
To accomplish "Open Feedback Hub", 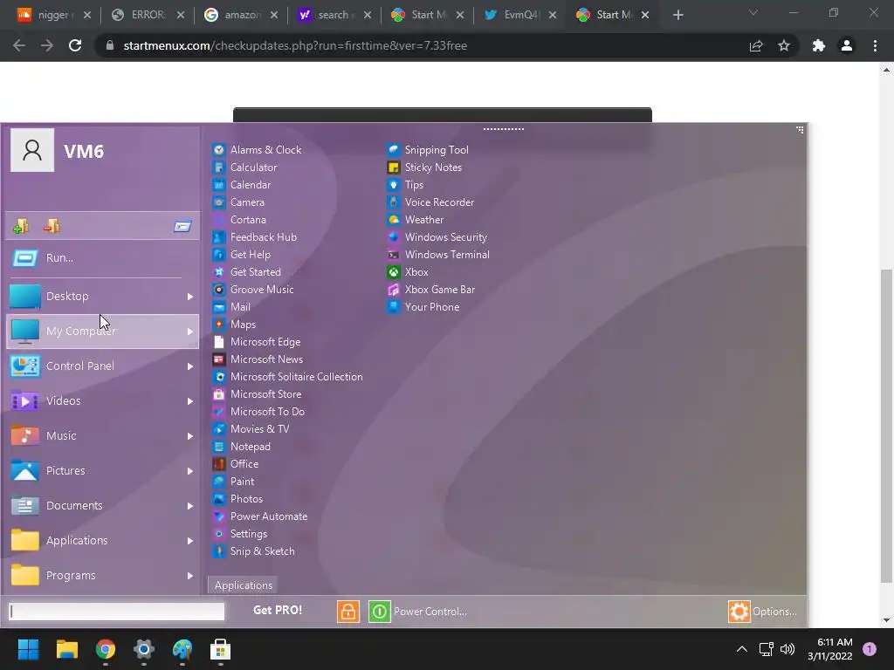I will click(255, 237).
